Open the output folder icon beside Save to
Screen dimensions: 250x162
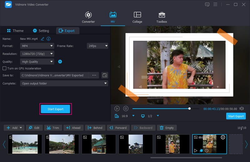[x=105, y=75]
